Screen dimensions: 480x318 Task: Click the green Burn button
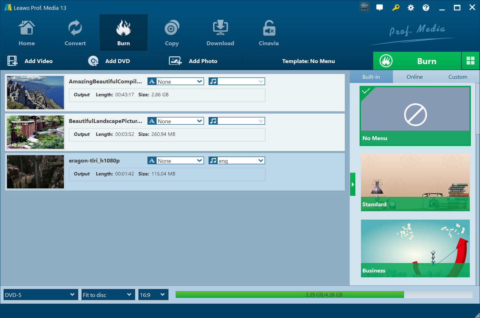417,61
